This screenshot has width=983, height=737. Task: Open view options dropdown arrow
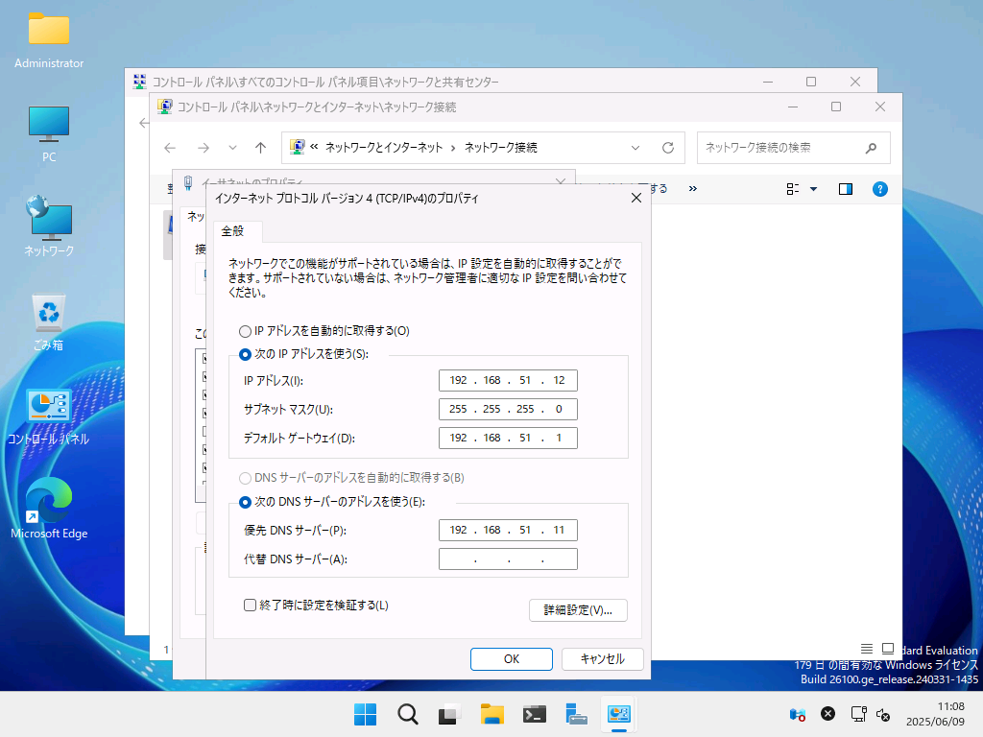(814, 189)
